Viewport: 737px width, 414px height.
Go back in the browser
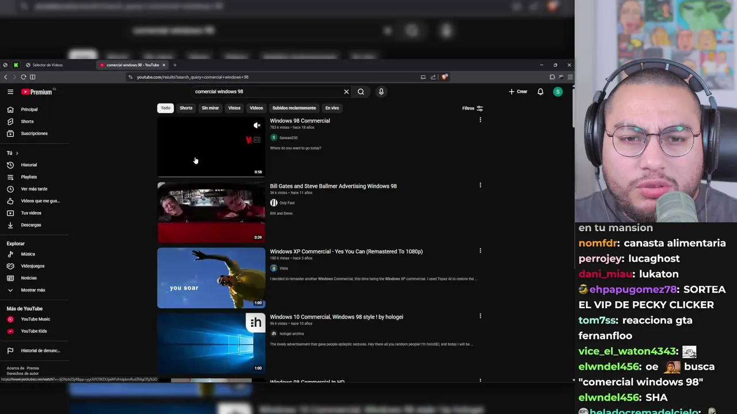coord(6,77)
